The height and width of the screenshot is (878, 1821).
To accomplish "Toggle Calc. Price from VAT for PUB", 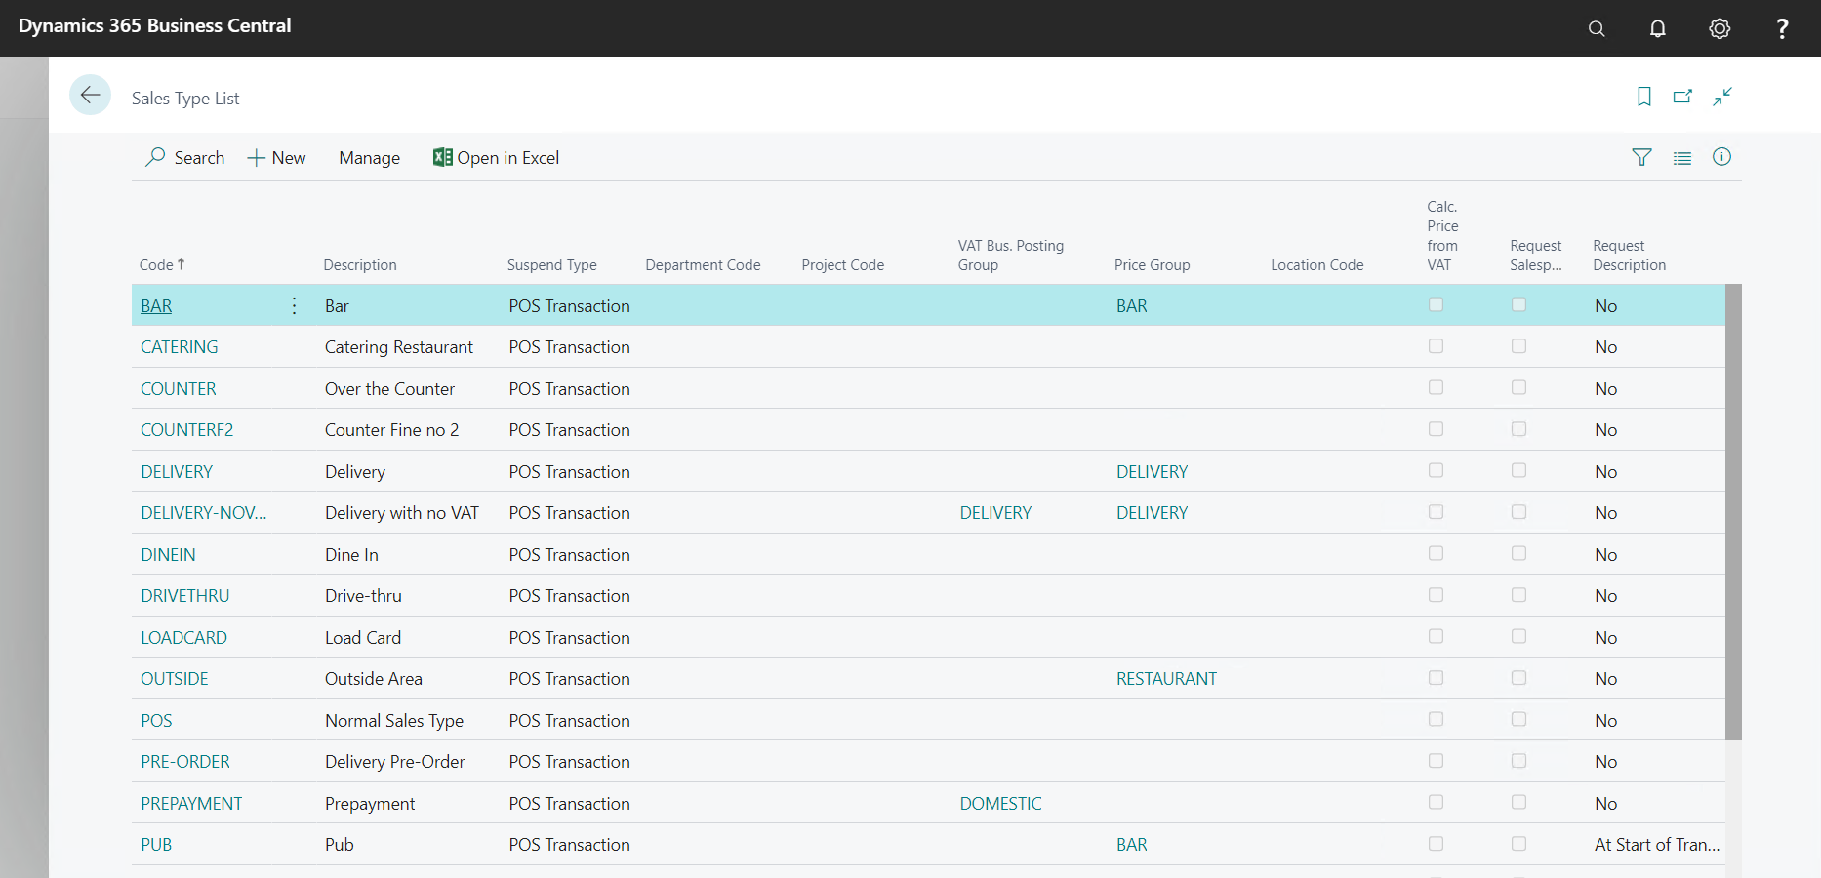I will (x=1436, y=844).
